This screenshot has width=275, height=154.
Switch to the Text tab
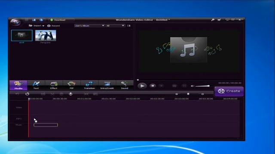(36, 85)
